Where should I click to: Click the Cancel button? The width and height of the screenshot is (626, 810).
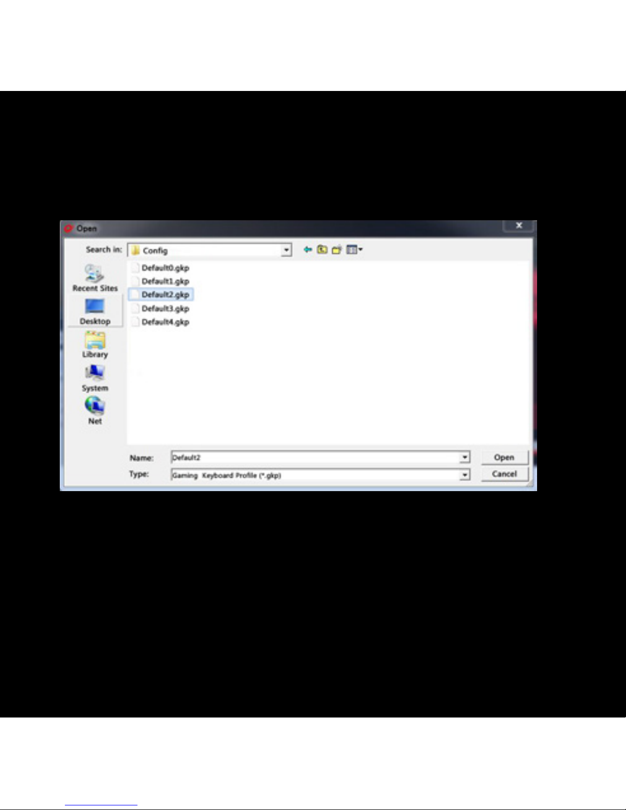[504, 474]
